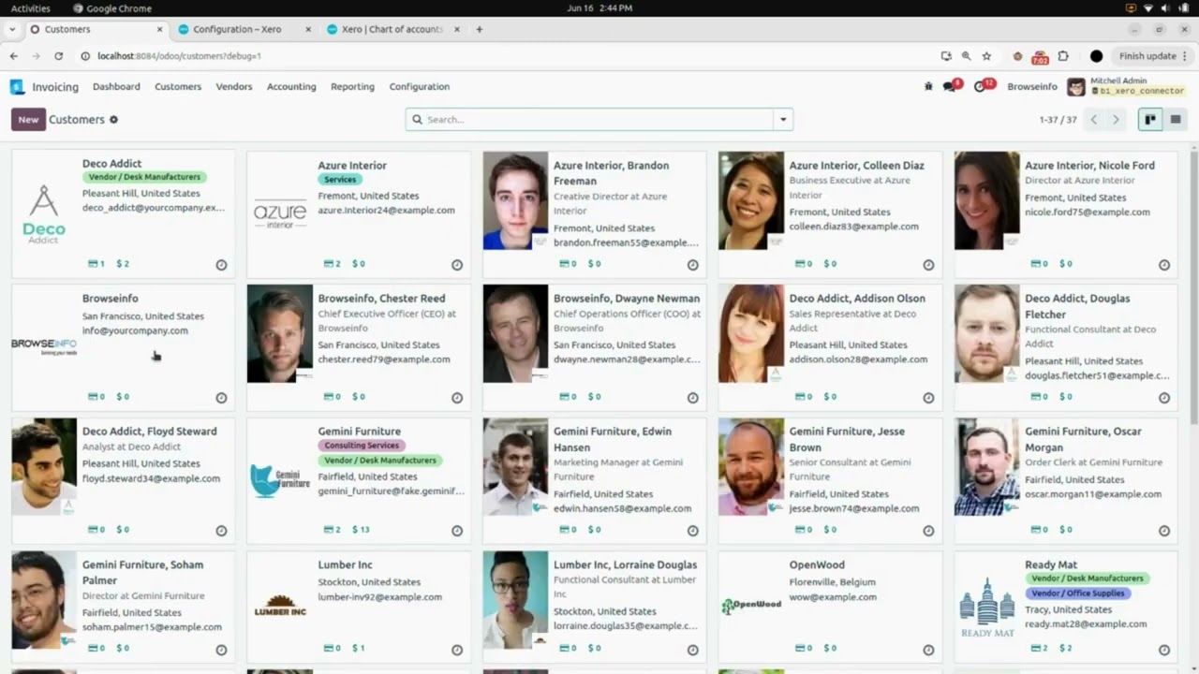Click Vendor / Office Supplies tag on Ready Mat

pos(1078,593)
